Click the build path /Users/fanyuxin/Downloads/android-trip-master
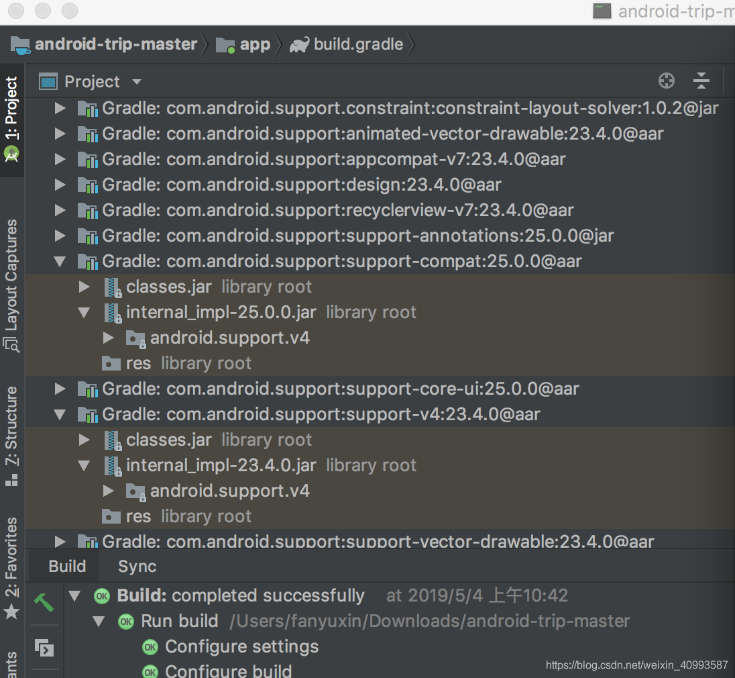The width and height of the screenshot is (735, 678). (x=429, y=621)
